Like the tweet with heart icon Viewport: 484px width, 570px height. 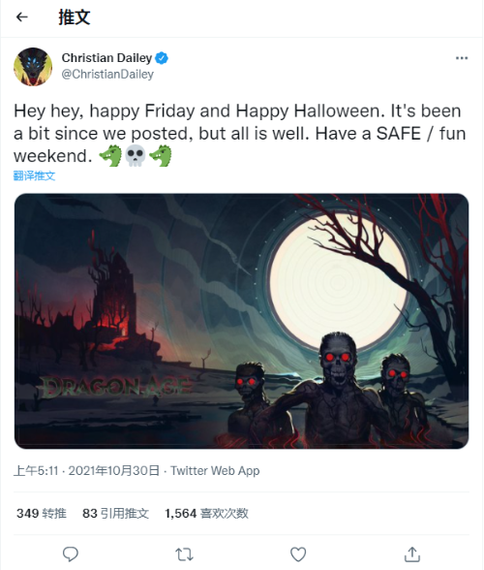tap(298, 554)
